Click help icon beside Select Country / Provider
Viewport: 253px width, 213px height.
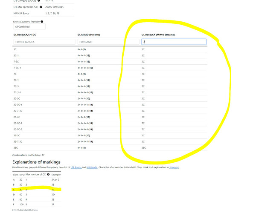point(42,22)
